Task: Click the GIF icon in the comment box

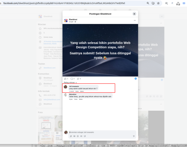Action: click(x=81, y=136)
